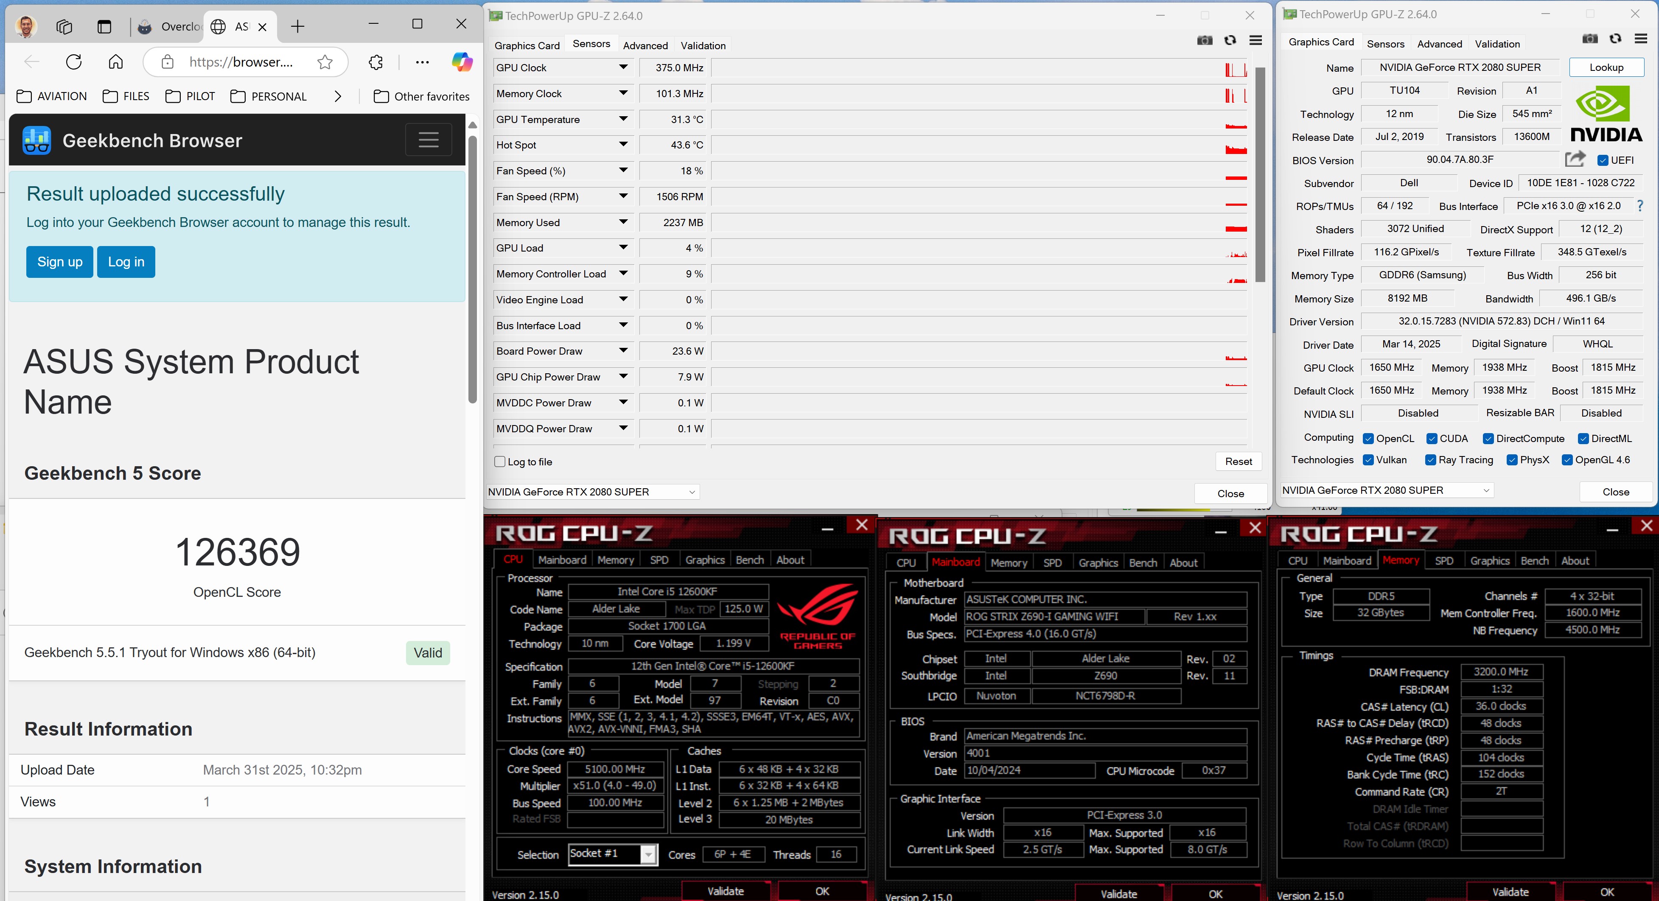Open the browser extensions puzzle icon
This screenshot has height=901, width=1659.
(376, 62)
